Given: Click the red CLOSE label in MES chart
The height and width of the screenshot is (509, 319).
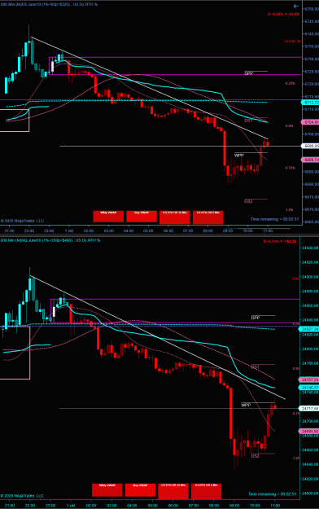Looking at the screenshot, I should tap(292, 42).
